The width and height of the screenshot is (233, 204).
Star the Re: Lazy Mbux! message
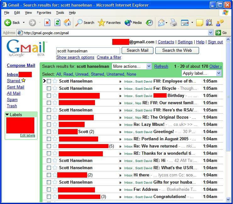pos(55,124)
